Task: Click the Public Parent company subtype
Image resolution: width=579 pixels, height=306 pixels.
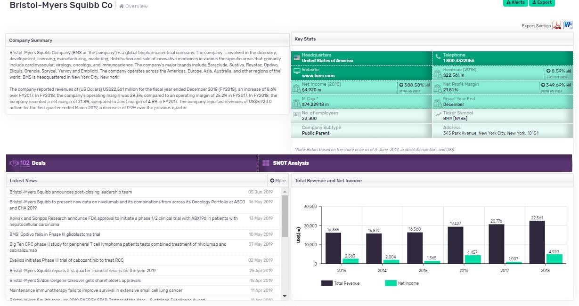Action: pyautogui.click(x=316, y=133)
